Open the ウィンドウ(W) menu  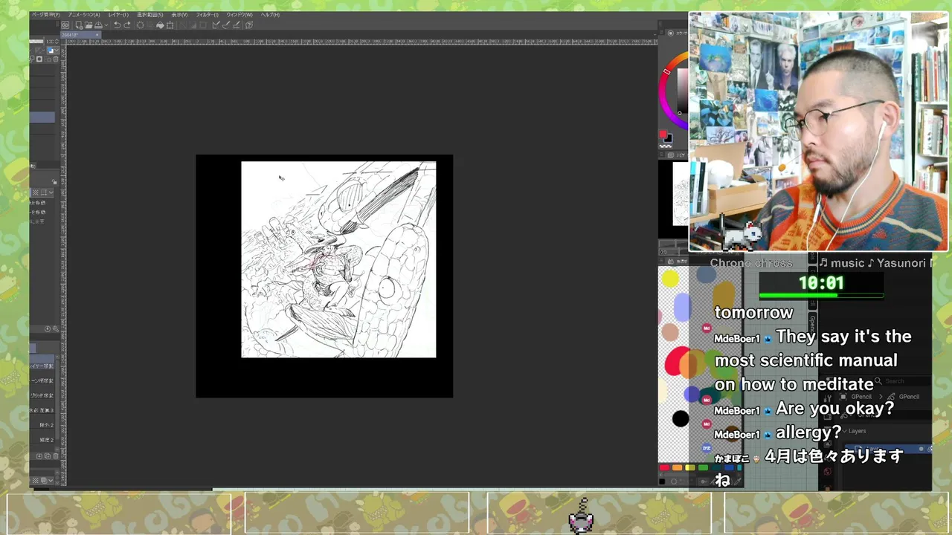[239, 15]
